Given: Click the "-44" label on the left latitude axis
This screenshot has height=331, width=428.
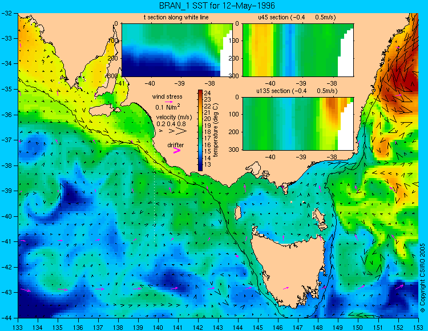Looking at the screenshot, I should 8,318.
